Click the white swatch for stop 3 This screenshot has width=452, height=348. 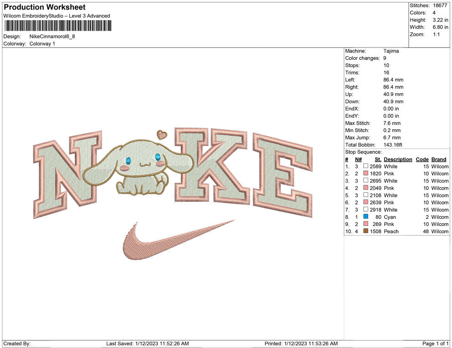tap(366, 180)
